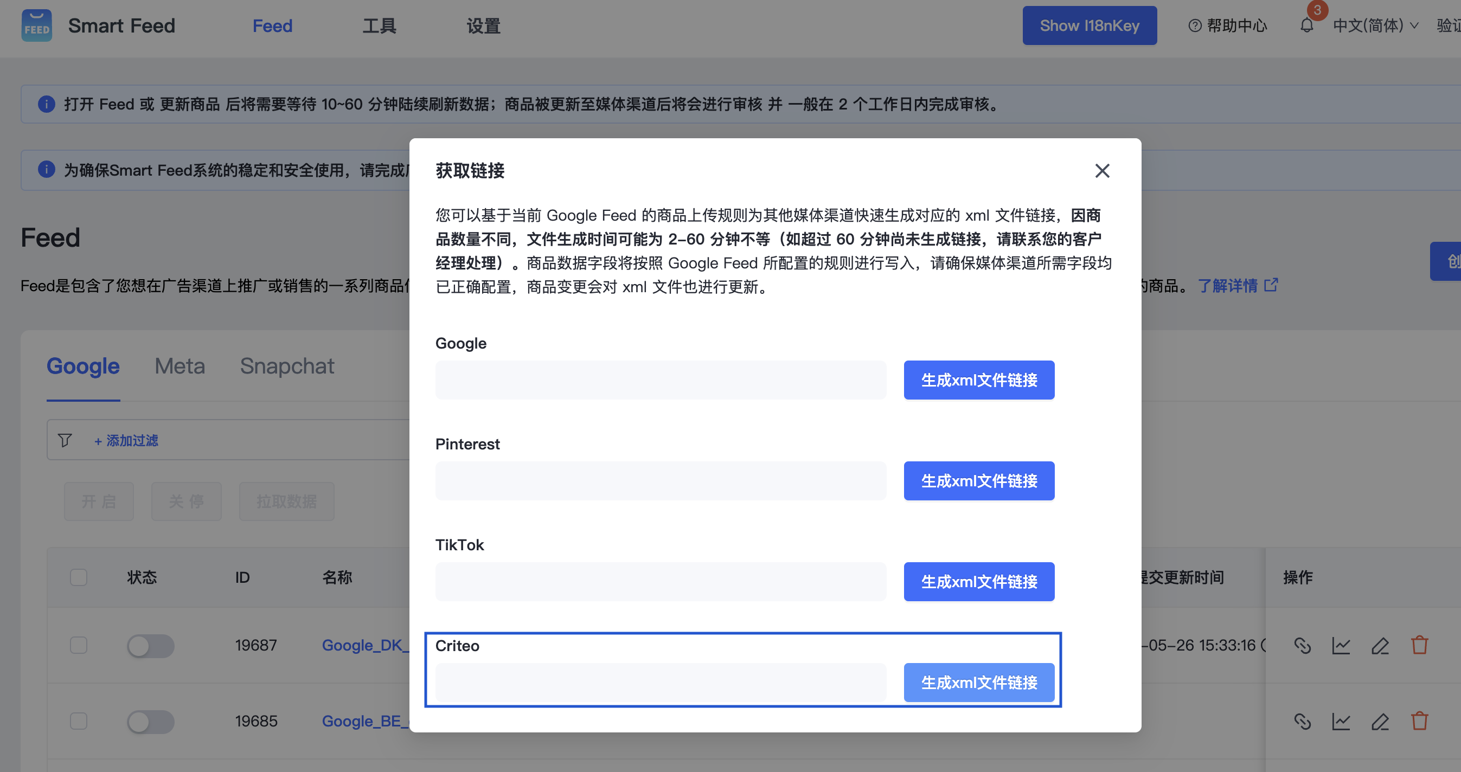Click the 帮助中心 link
1461x772 pixels.
click(1236, 25)
